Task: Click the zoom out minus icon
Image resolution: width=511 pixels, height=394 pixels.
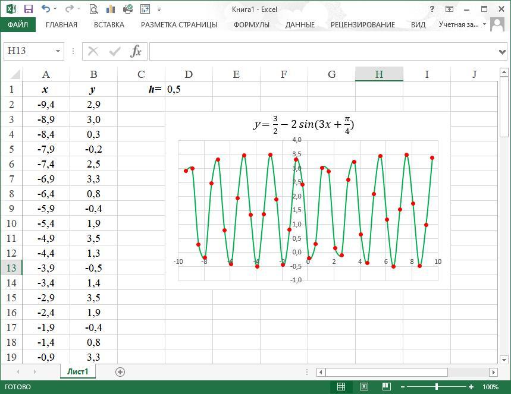Action: tap(403, 387)
